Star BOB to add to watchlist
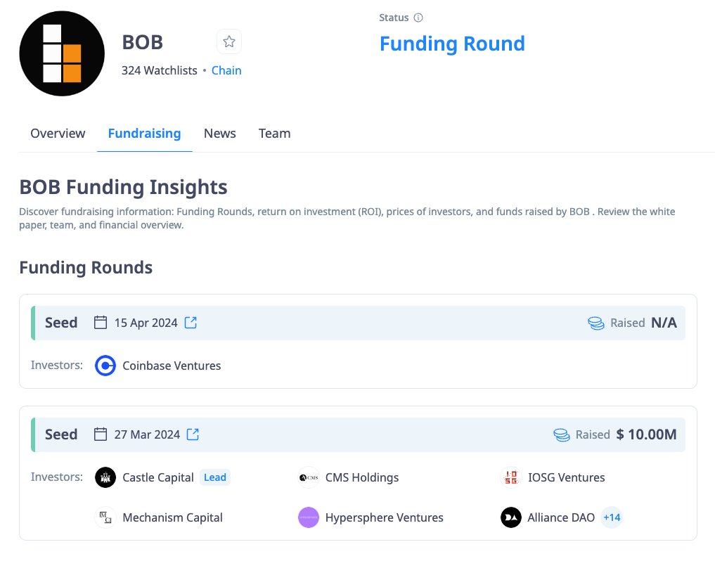Screen dimensions: 715x561 click(x=228, y=42)
